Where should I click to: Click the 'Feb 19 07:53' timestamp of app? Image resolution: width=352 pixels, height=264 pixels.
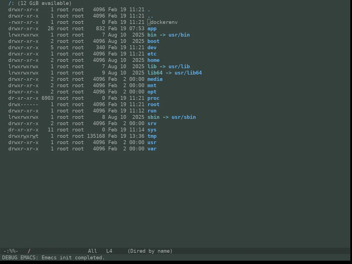pos(126,29)
